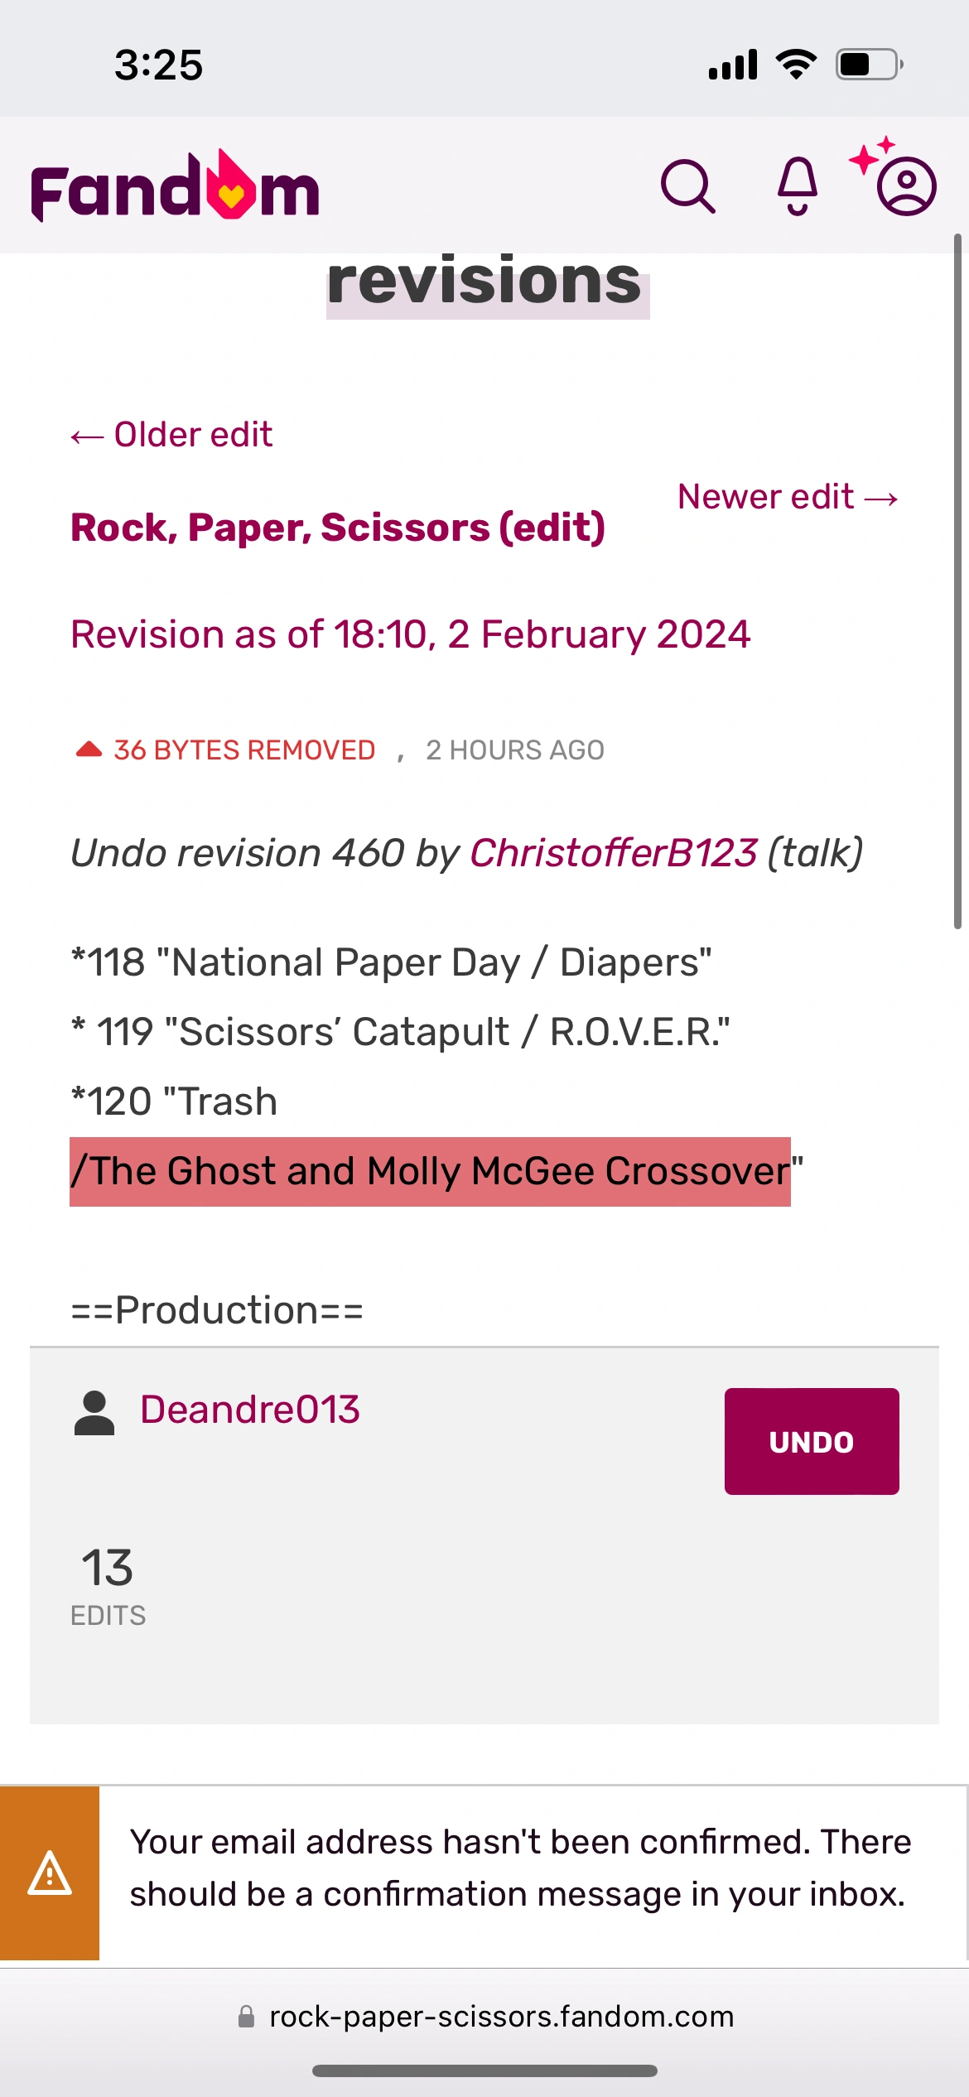Open the talk page link
This screenshot has width=969, height=2097.
point(815,853)
